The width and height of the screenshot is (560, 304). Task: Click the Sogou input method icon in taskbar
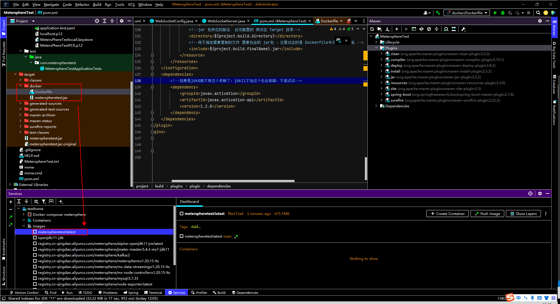point(510,298)
